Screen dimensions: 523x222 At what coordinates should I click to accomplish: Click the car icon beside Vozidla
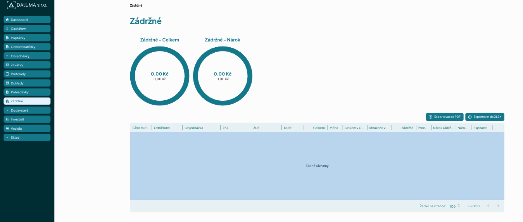pyautogui.click(x=7, y=128)
